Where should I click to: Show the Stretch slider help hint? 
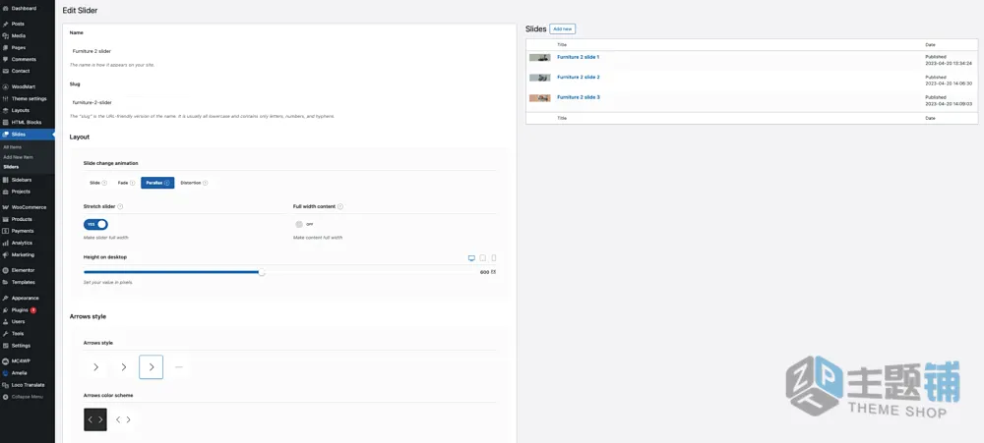point(120,206)
